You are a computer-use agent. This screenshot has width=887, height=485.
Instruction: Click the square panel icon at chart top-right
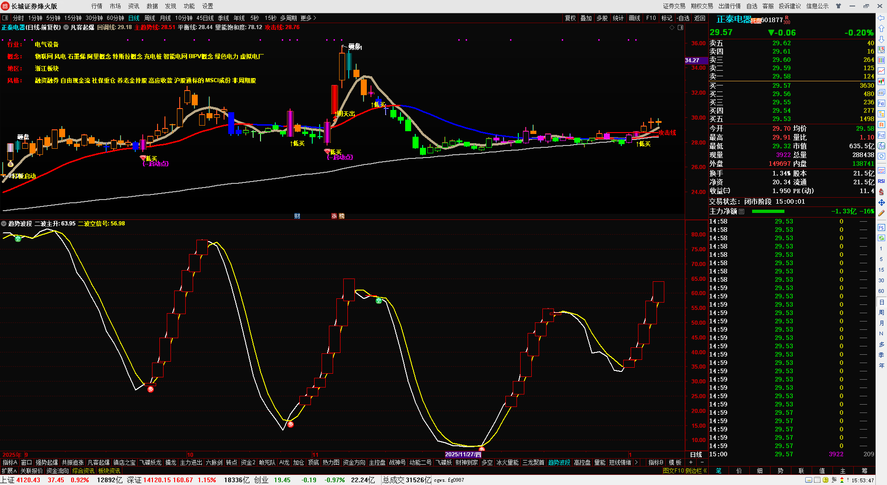[x=680, y=27]
